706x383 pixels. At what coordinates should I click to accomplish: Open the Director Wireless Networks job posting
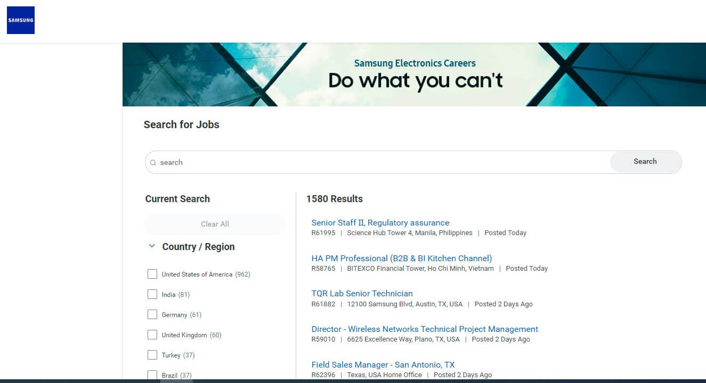pyautogui.click(x=425, y=329)
